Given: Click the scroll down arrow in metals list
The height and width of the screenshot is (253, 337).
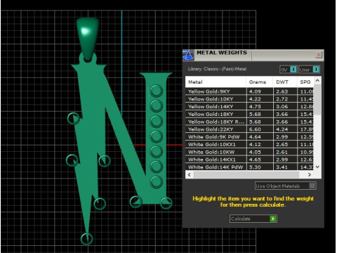Looking at the screenshot, I should 317,167.
